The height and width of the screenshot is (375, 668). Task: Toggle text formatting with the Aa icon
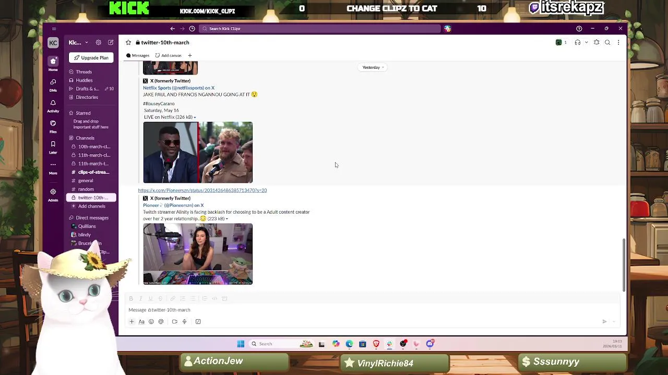[x=141, y=322]
